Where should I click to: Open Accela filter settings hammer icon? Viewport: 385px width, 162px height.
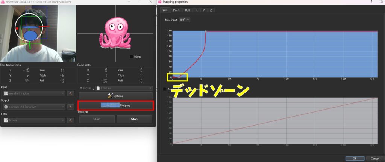[71, 120]
